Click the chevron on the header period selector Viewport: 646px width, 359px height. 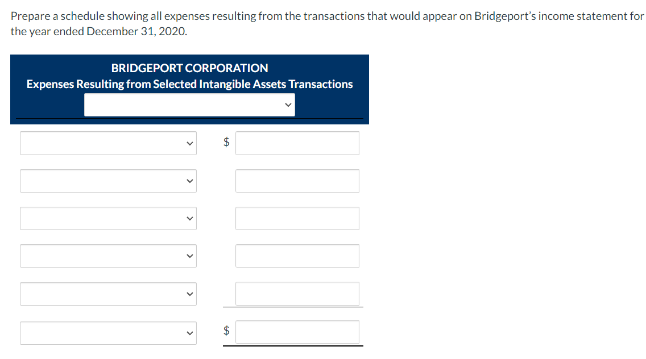289,105
